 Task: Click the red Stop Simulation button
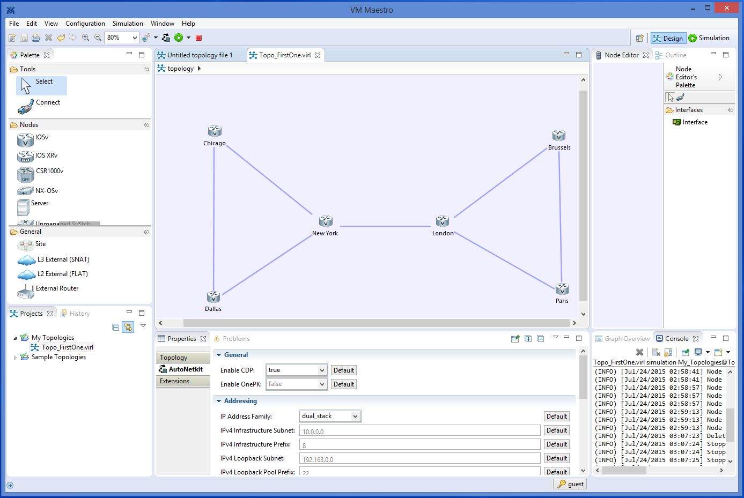198,38
